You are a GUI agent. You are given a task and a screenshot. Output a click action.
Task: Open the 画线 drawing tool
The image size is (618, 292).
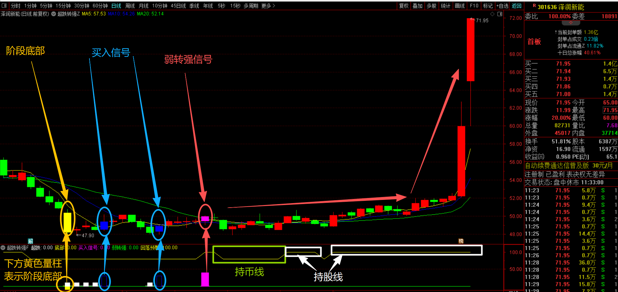click(x=460, y=6)
